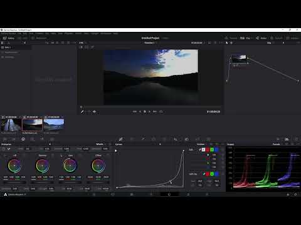
Task: Select the Color Wheels palette icon
Action: 23,139
